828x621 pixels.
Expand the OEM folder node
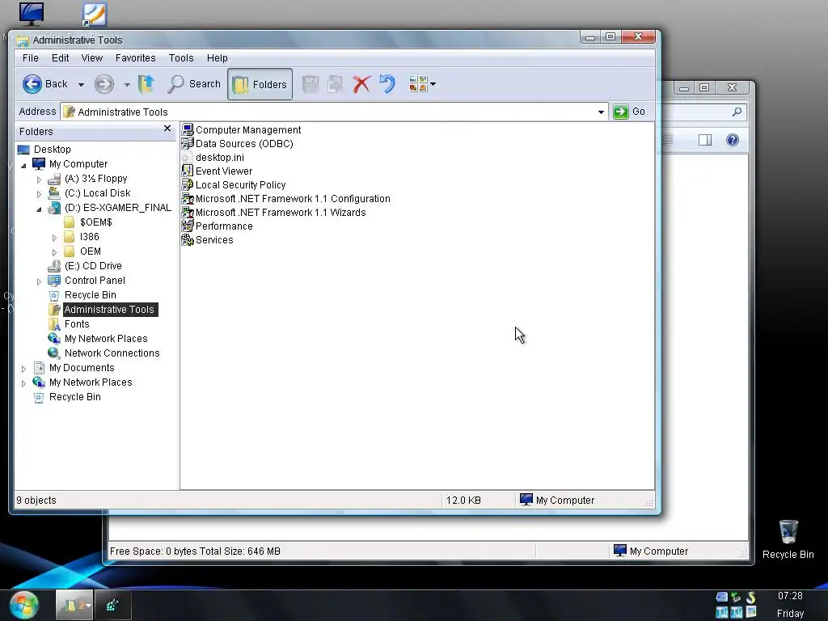coord(54,252)
